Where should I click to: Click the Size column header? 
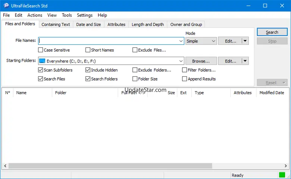click(x=162, y=93)
